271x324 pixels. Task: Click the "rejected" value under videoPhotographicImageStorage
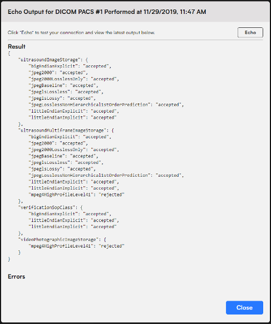(112, 246)
